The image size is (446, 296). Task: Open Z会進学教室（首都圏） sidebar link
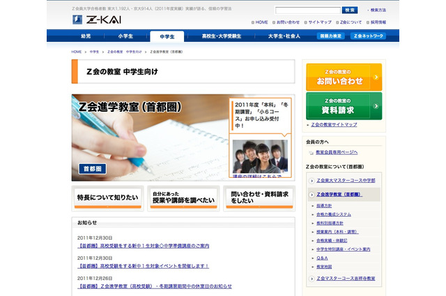pyautogui.click(x=339, y=195)
